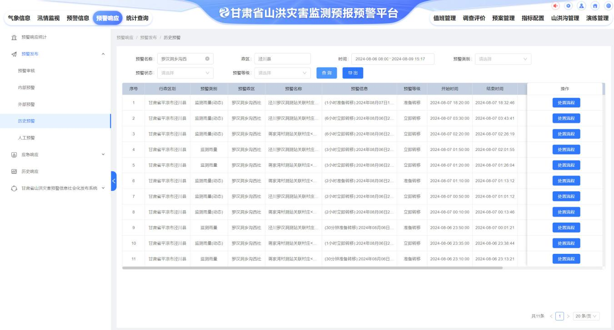Image resolution: width=614 pixels, height=330 pixels.
Task: Expand the 应急响应 submenu chevron
Action: (103, 155)
